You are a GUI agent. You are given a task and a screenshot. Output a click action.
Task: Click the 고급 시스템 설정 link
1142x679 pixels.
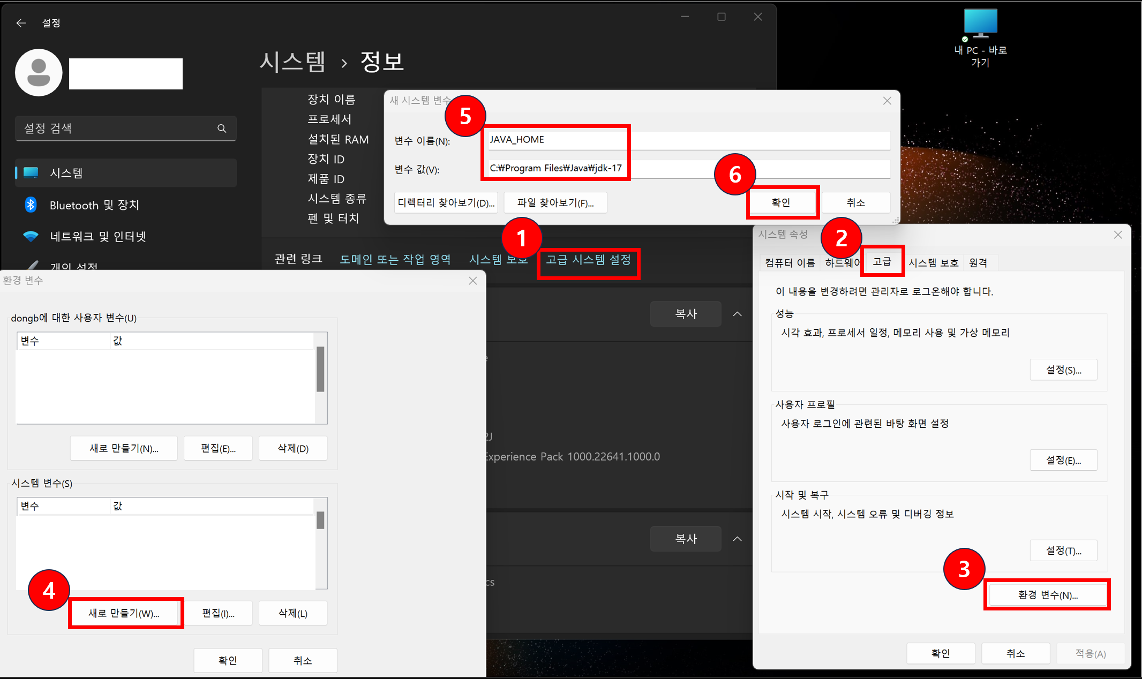click(x=588, y=260)
